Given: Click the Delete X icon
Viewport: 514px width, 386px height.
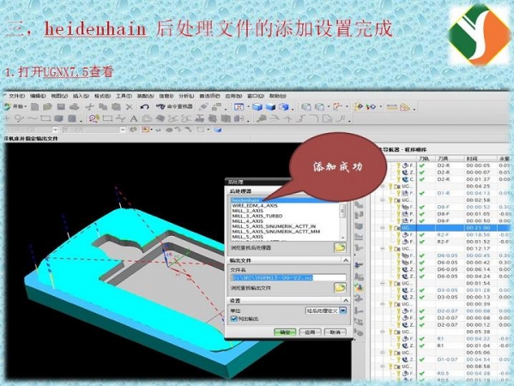Looking at the screenshot, I should pyautogui.click(x=130, y=107).
